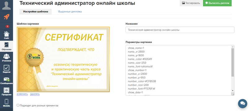This screenshot has height=111, width=251.
Task: Click the line show_name=1
Action: (x=136, y=48)
